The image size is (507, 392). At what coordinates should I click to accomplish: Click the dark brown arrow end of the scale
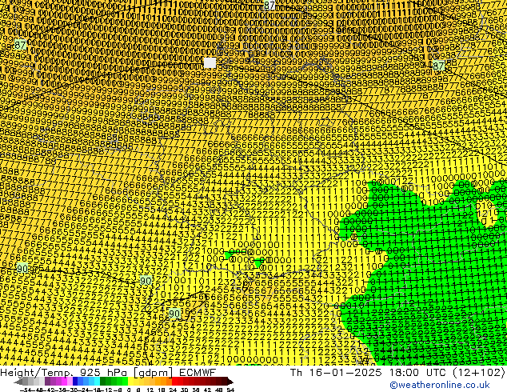pos(230,382)
